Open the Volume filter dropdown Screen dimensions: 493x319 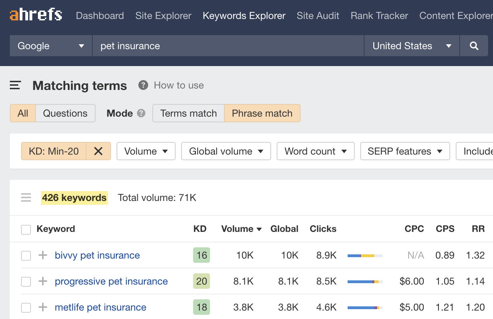coord(146,151)
